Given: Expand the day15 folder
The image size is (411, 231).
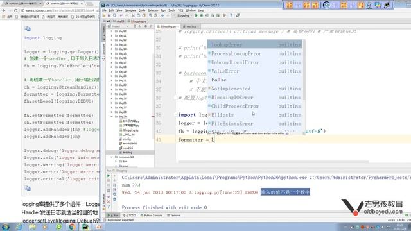Looking at the screenshot, I should pos(112,54).
